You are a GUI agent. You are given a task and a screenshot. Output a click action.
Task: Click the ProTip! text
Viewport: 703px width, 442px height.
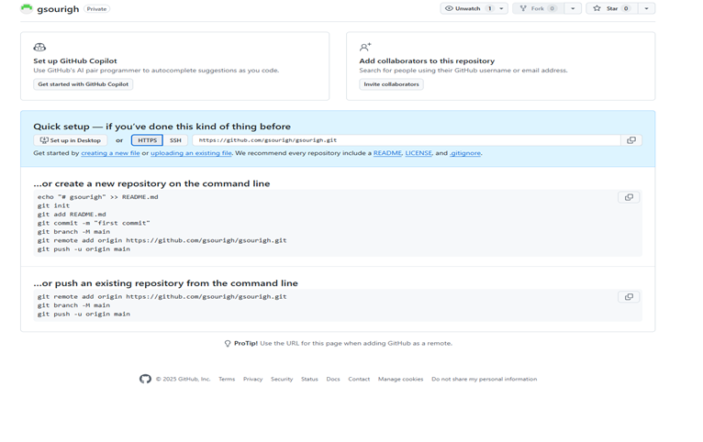[246, 344]
